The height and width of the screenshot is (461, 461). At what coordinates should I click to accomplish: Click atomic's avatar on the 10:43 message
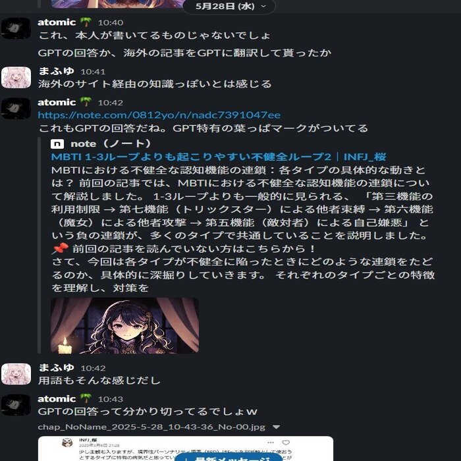[x=16, y=405]
